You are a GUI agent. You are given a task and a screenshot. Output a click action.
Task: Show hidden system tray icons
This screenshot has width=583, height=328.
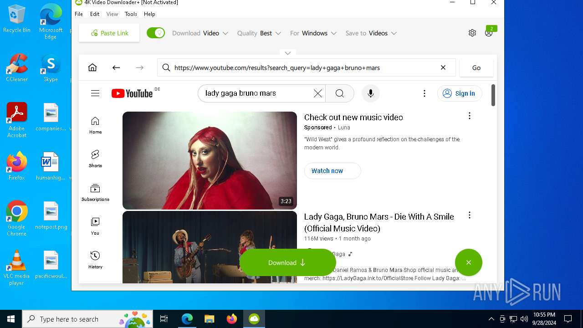(491, 319)
